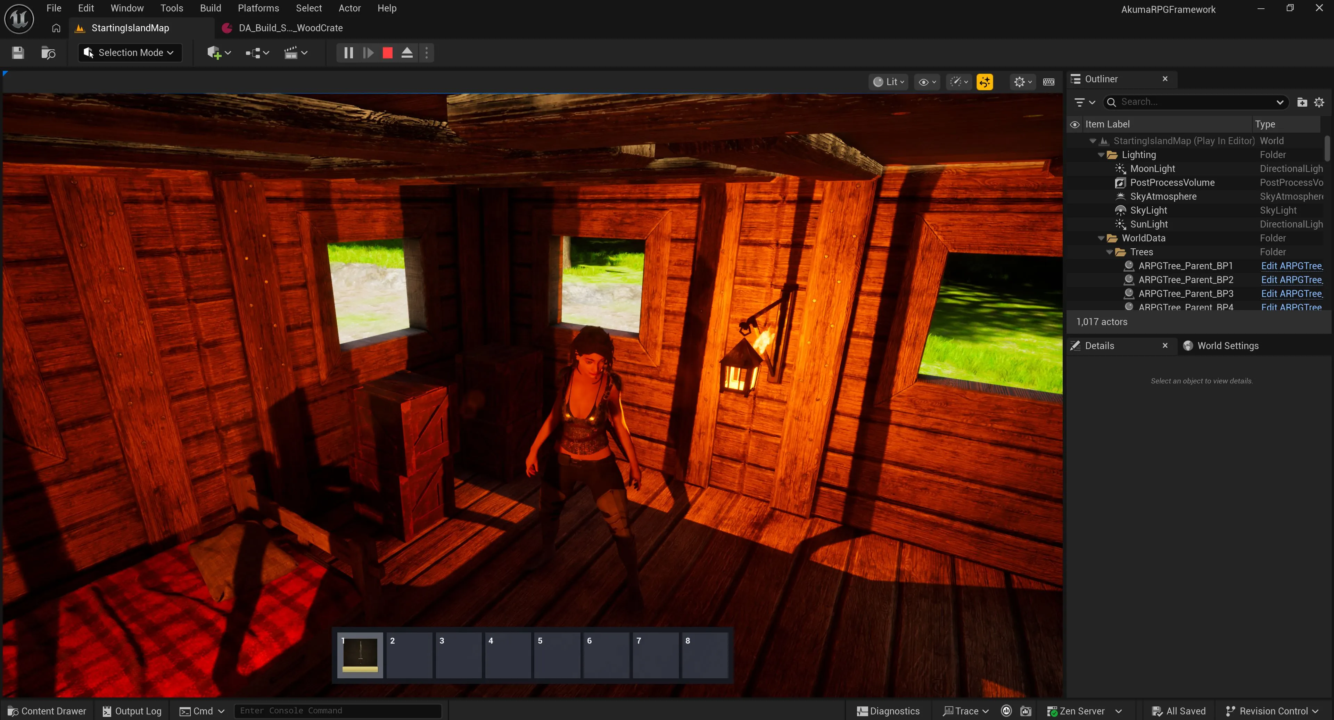Open Zen Server status dropdown
Screen dimensions: 1334x720
(x=1084, y=711)
